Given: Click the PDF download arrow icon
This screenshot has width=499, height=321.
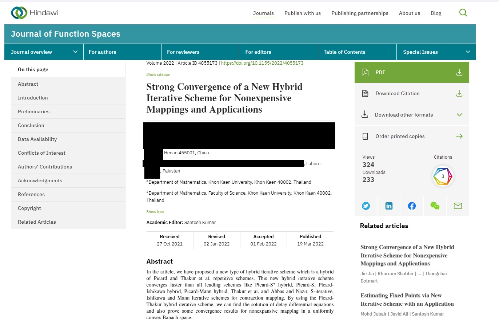Looking at the screenshot, I should click(x=459, y=72).
